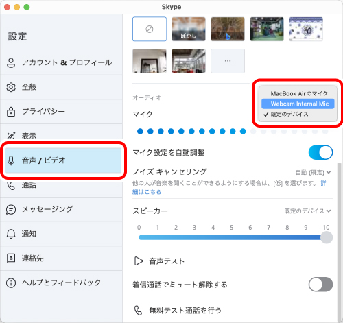Toggle マイク設定を自動調整 switch off
The height and width of the screenshot is (323, 343).
click(320, 152)
